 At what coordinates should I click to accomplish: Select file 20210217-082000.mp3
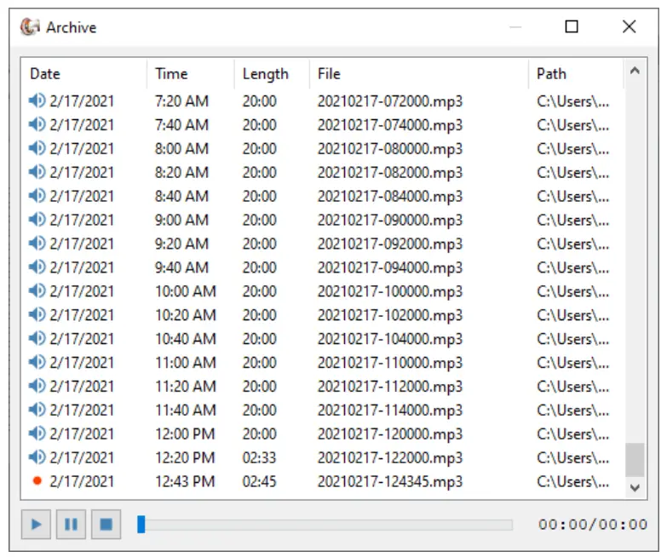pos(390,172)
